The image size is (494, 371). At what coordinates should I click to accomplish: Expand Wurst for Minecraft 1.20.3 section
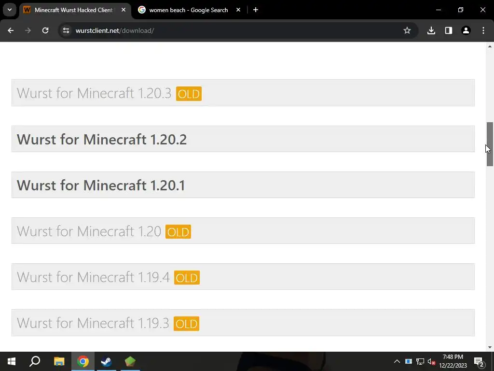243,93
